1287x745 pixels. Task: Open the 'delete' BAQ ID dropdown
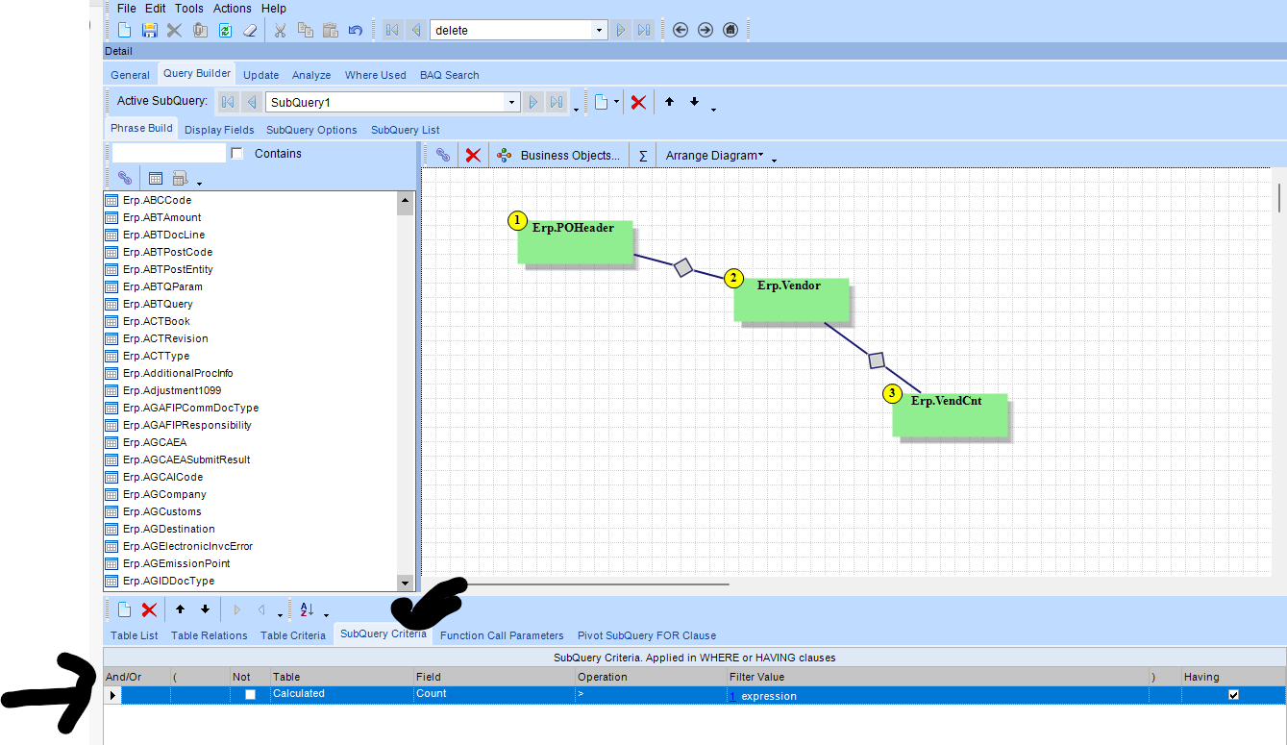pyautogui.click(x=600, y=31)
